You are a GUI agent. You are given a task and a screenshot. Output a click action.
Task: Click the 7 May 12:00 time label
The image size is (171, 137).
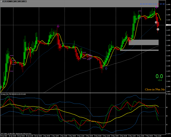tap(158, 136)
